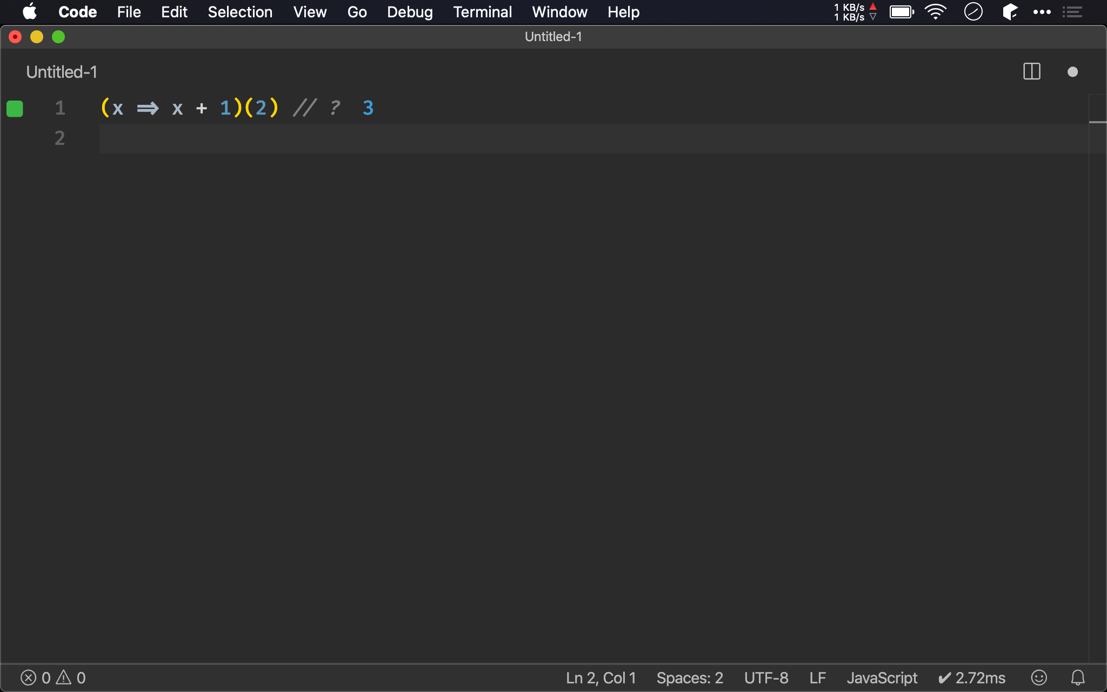Click the split editor icon
Viewport: 1107px width, 692px height.
pos(1031,71)
